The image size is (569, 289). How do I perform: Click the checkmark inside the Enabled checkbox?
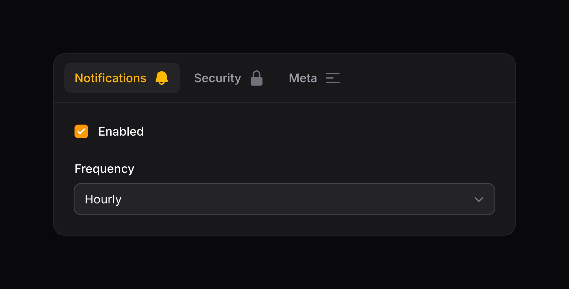81,131
